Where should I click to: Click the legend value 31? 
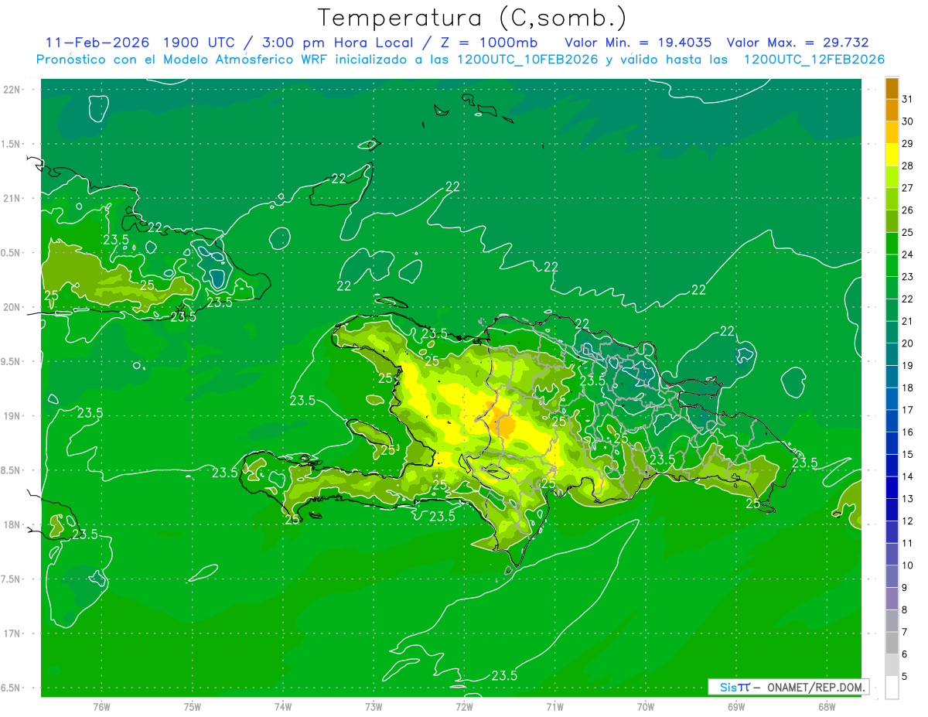907,98
